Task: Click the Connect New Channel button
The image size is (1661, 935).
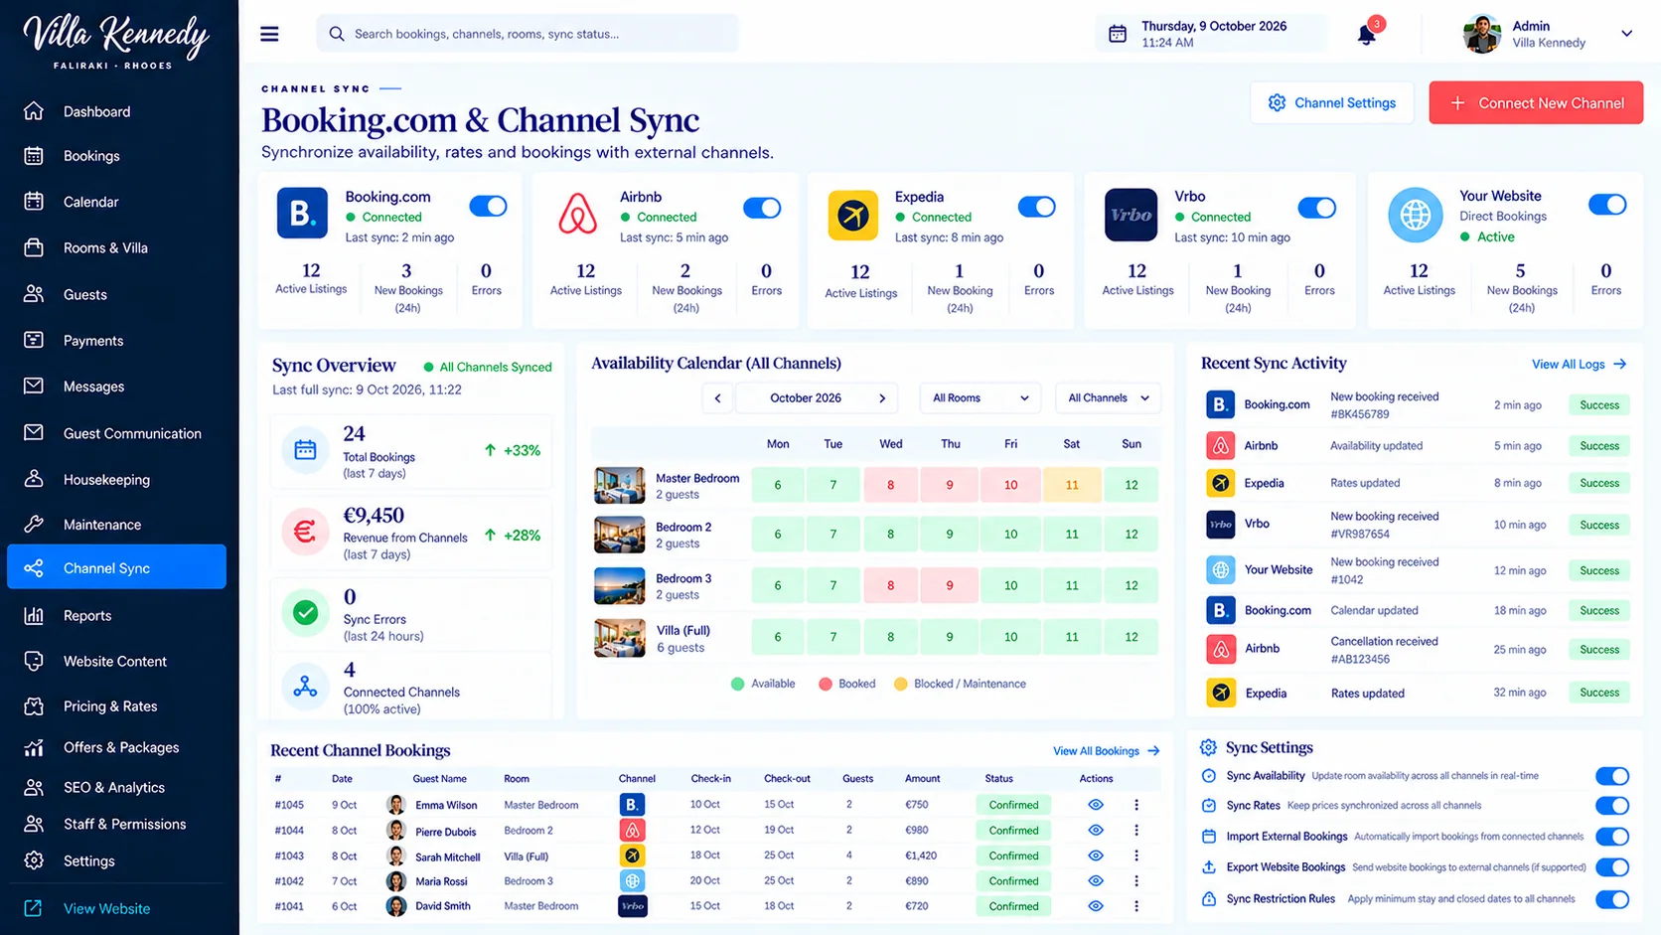Action: [1536, 102]
